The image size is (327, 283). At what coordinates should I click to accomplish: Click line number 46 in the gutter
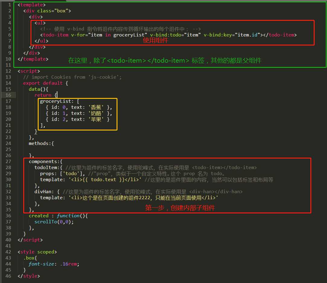tap(8, 276)
